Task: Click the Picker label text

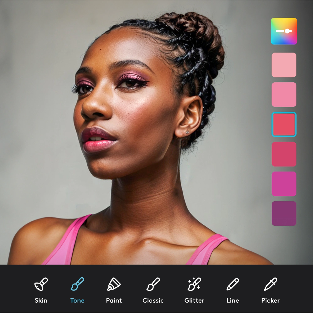Action: (270, 300)
